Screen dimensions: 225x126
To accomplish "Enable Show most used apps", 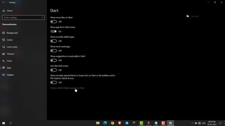I will pyautogui.click(x=53, y=51).
